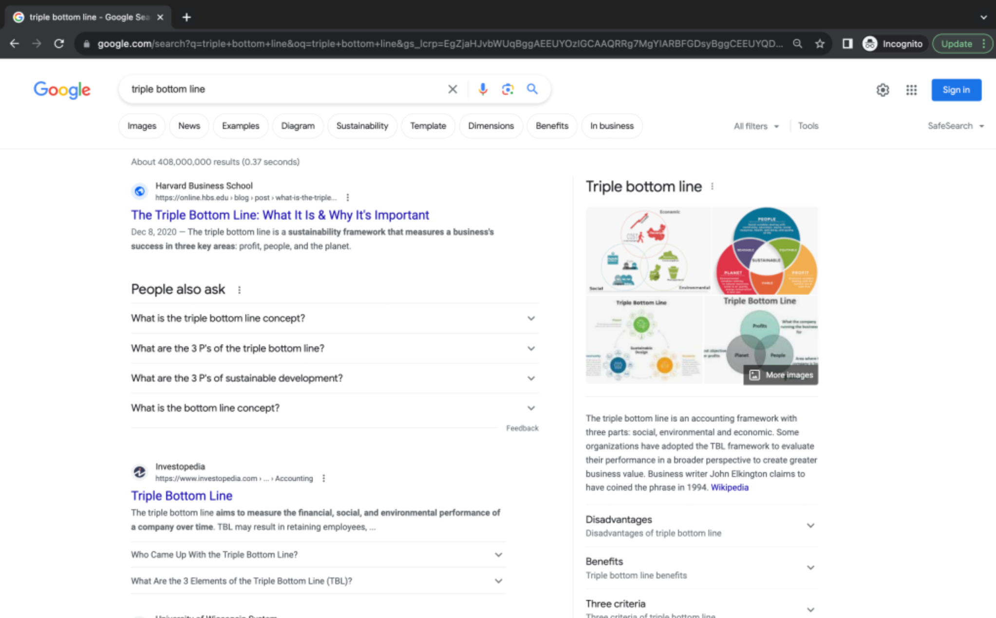Screen dimensions: 996x618
Task: Click the lock icon in address bar
Action: 87,44
